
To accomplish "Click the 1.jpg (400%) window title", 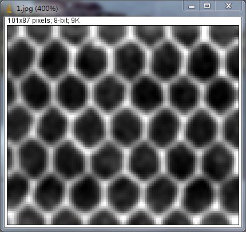I will [x=37, y=9].
